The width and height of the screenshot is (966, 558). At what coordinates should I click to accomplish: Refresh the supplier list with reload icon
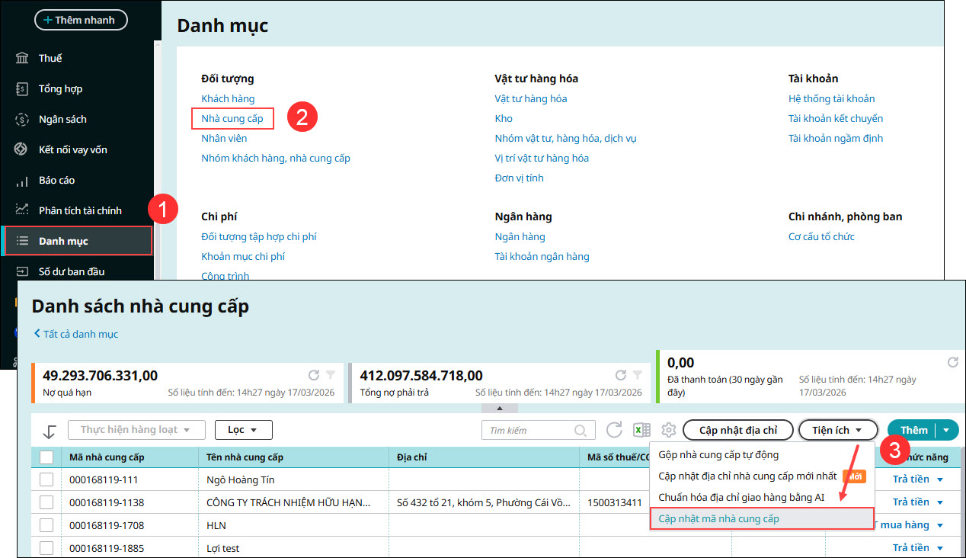tap(615, 430)
